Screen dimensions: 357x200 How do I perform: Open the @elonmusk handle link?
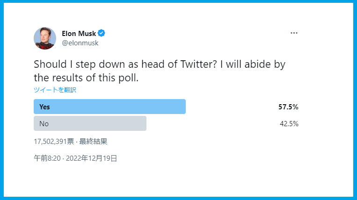point(80,43)
